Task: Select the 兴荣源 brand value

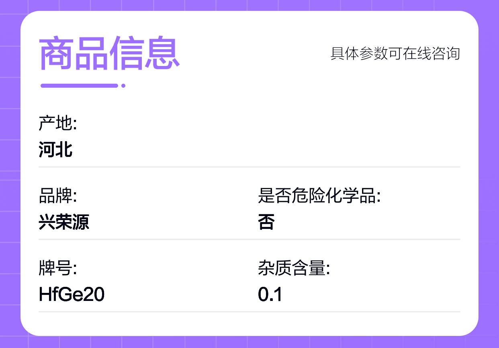Action: click(x=64, y=222)
